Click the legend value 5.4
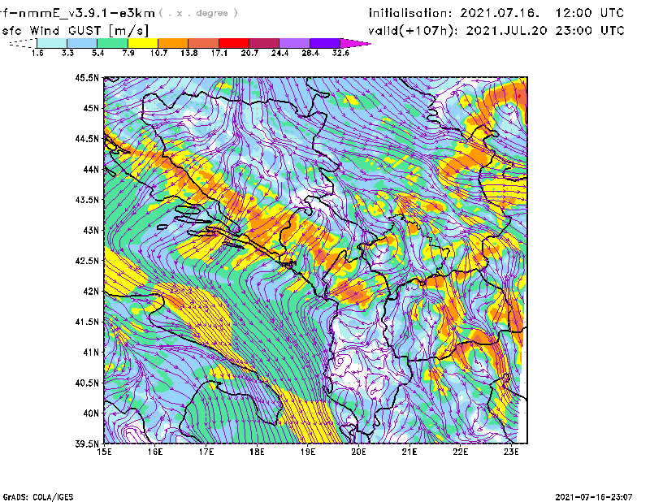Viewport: 650px width, 502px height. [x=97, y=53]
